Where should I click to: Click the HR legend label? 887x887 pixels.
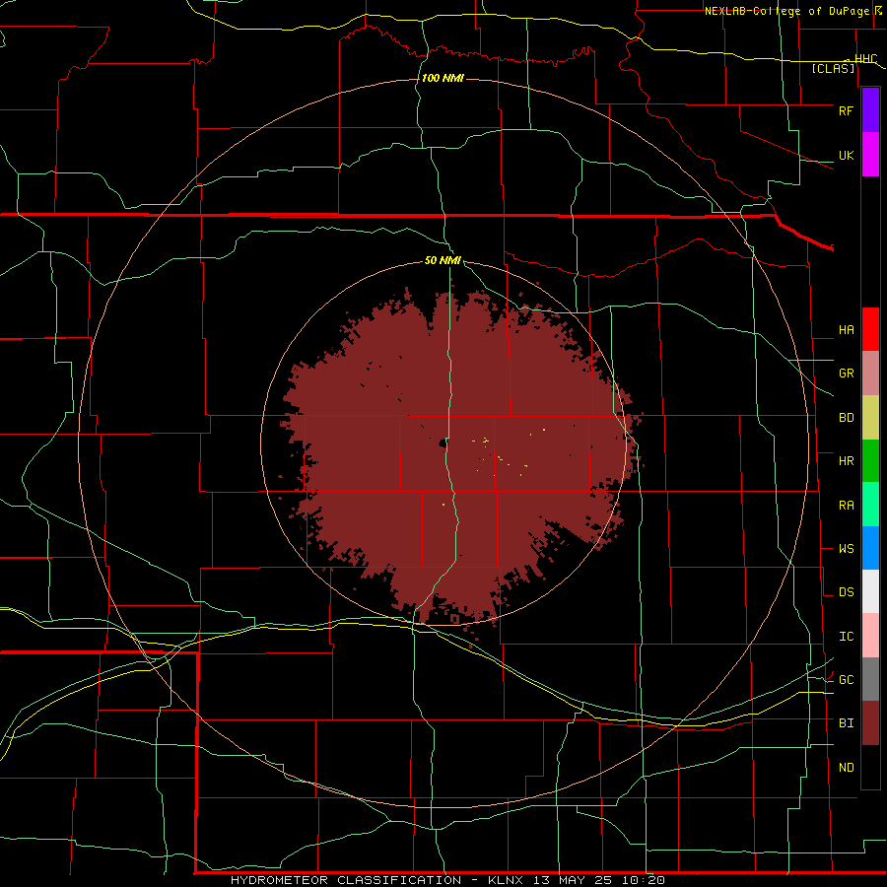point(846,461)
